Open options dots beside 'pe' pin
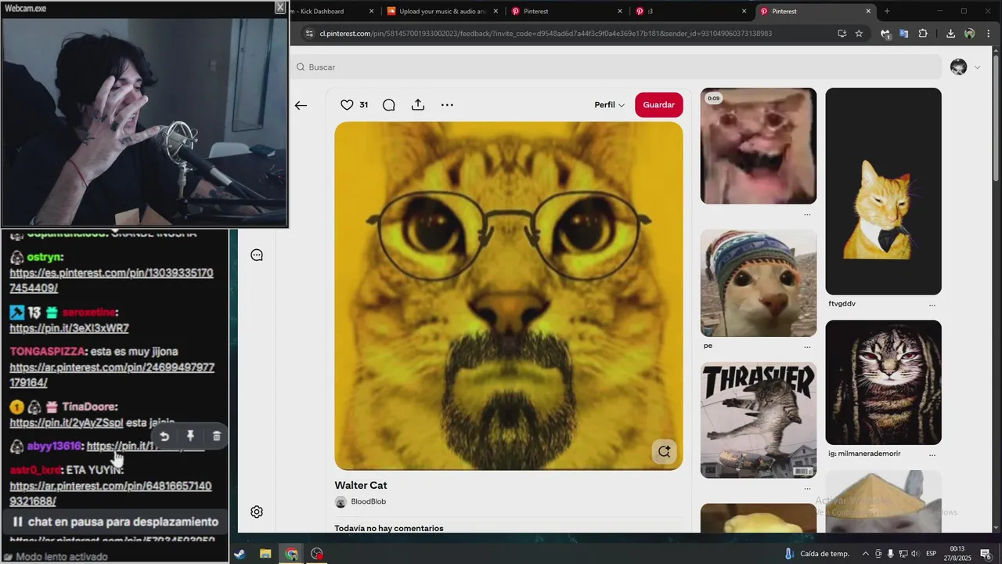 point(807,346)
